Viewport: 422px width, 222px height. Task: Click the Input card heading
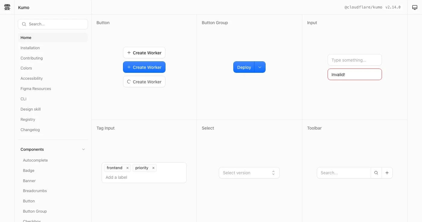pyautogui.click(x=312, y=23)
